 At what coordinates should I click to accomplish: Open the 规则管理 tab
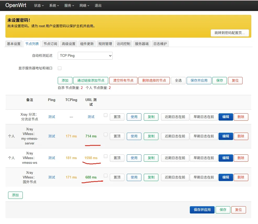click(x=105, y=44)
